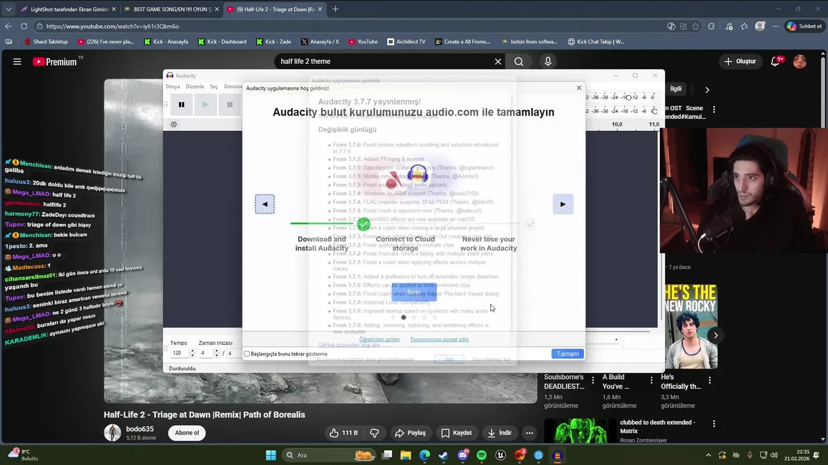Screen dimensions: 828x465
Task: Click the Paylaş share button
Action: pos(410,433)
